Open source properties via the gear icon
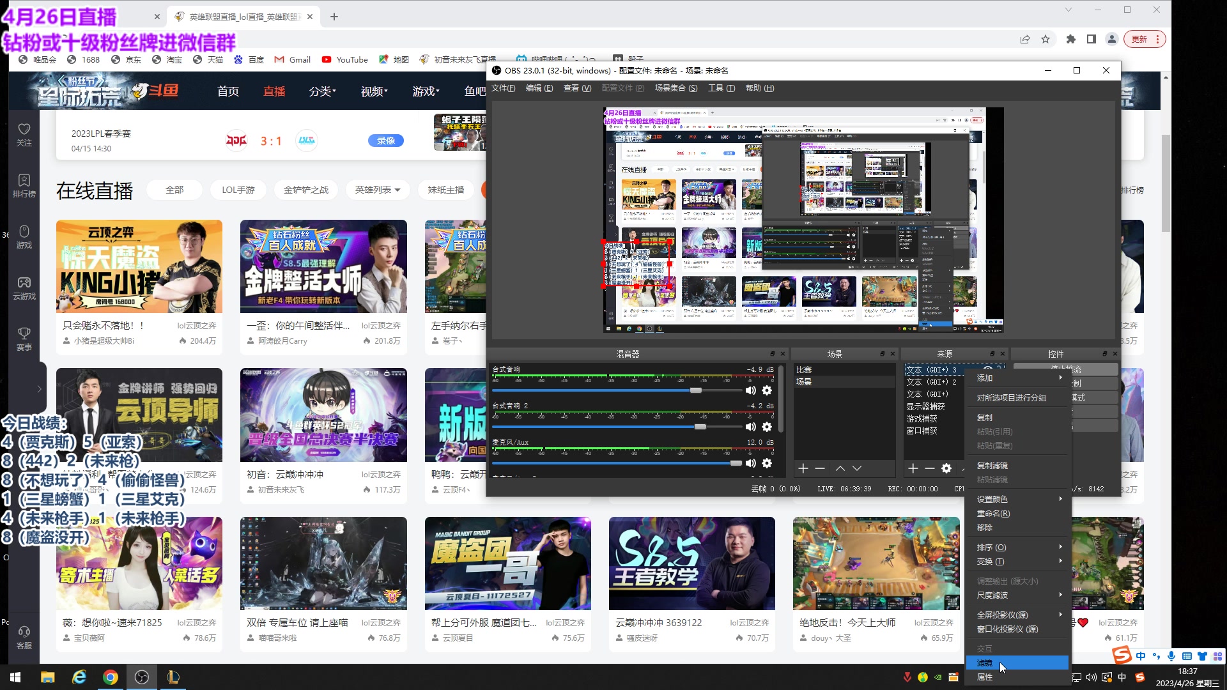1227x690 pixels. [946, 468]
